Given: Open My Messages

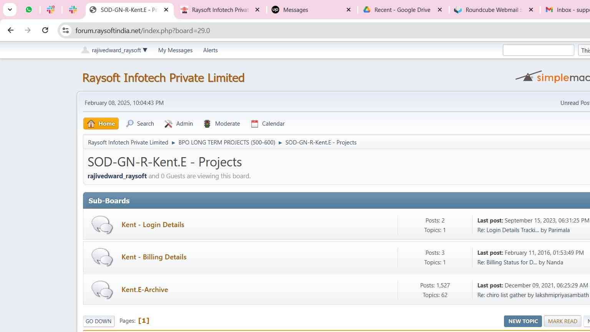Looking at the screenshot, I should coord(175,50).
